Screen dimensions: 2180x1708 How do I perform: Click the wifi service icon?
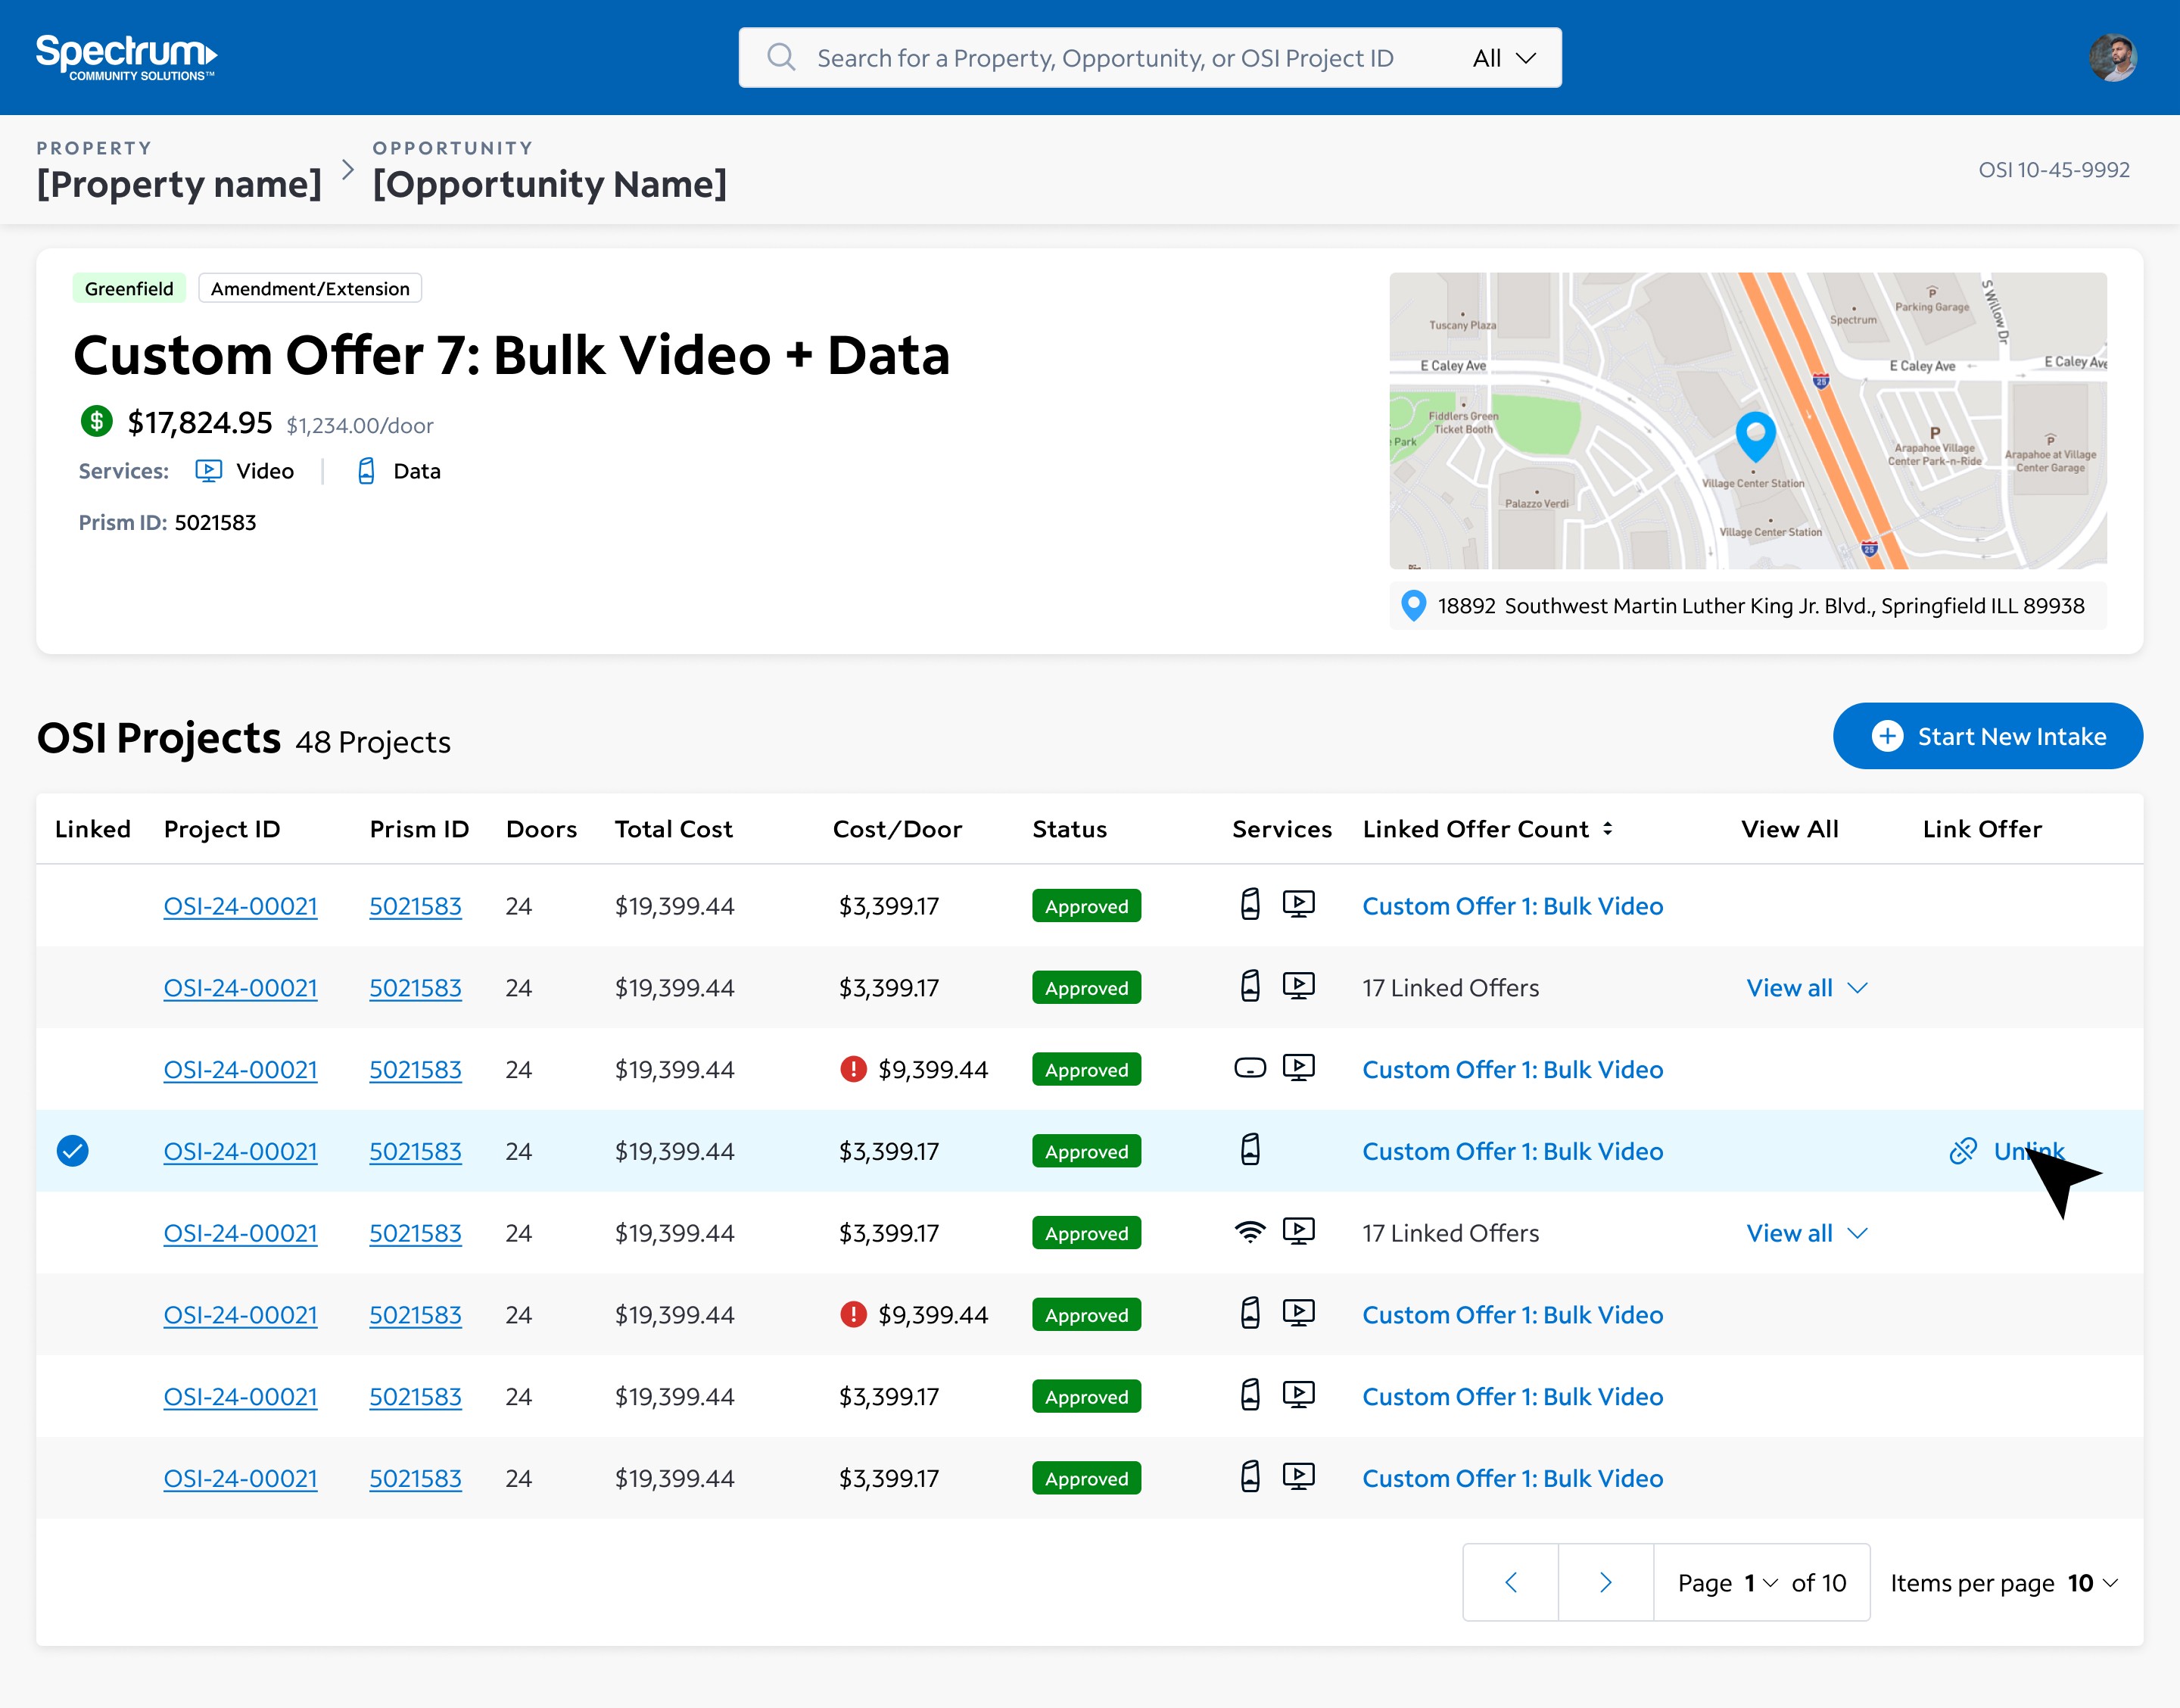point(1250,1232)
